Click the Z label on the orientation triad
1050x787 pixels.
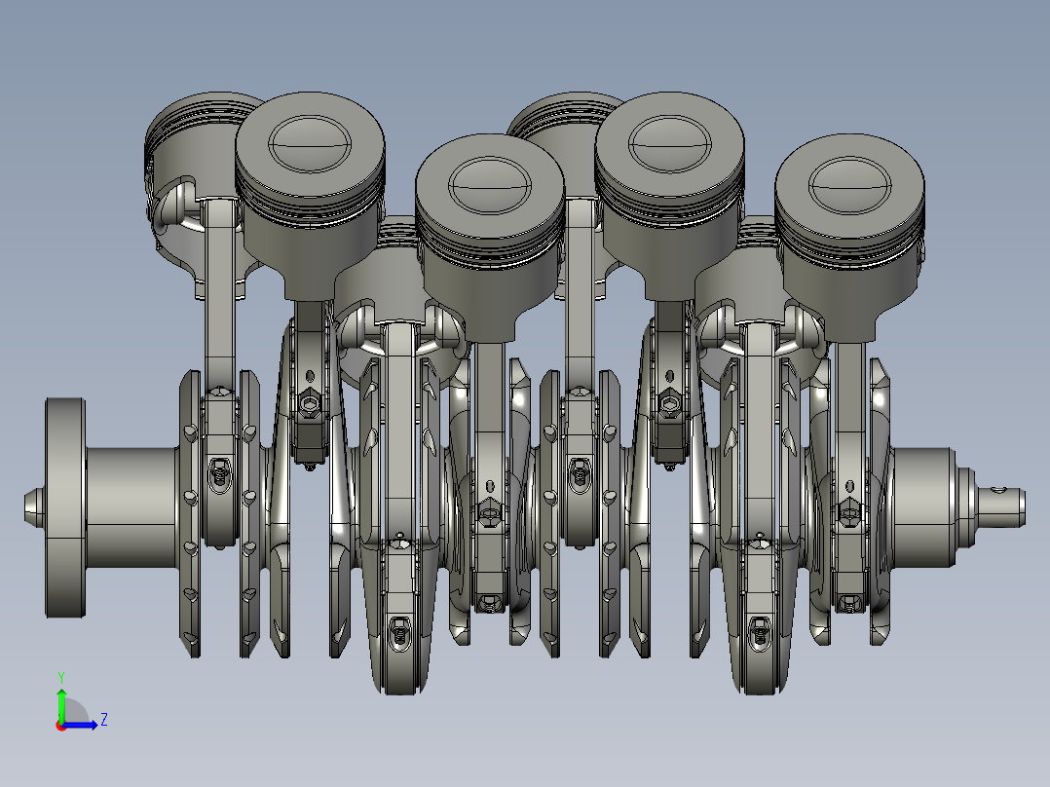click(104, 721)
